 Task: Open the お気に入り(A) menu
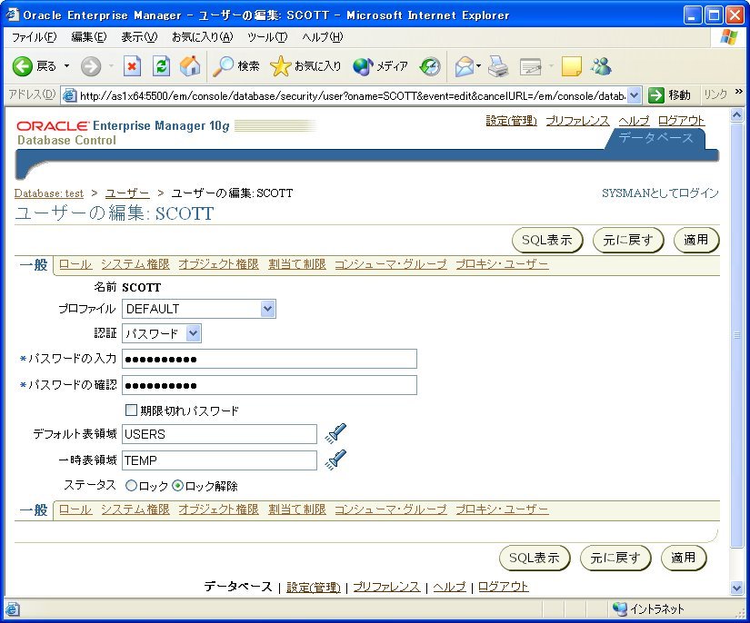pyautogui.click(x=203, y=37)
